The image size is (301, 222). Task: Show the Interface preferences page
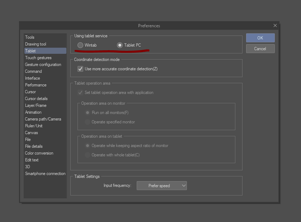point(32,78)
